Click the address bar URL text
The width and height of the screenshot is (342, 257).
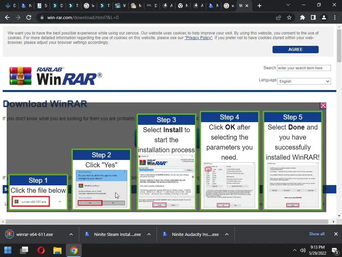click(83, 17)
